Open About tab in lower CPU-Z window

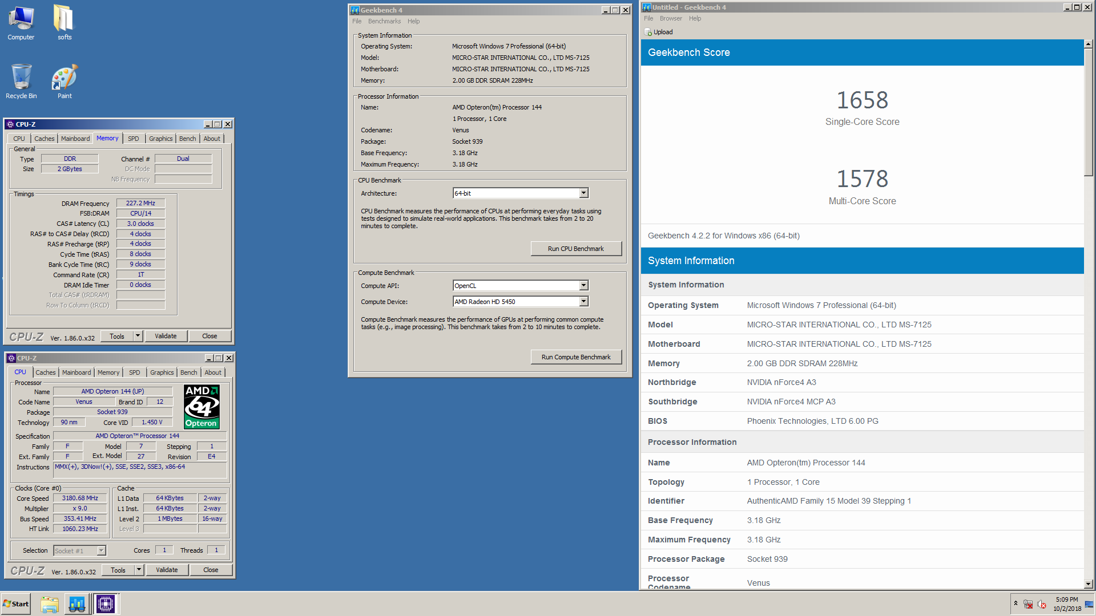pos(213,372)
